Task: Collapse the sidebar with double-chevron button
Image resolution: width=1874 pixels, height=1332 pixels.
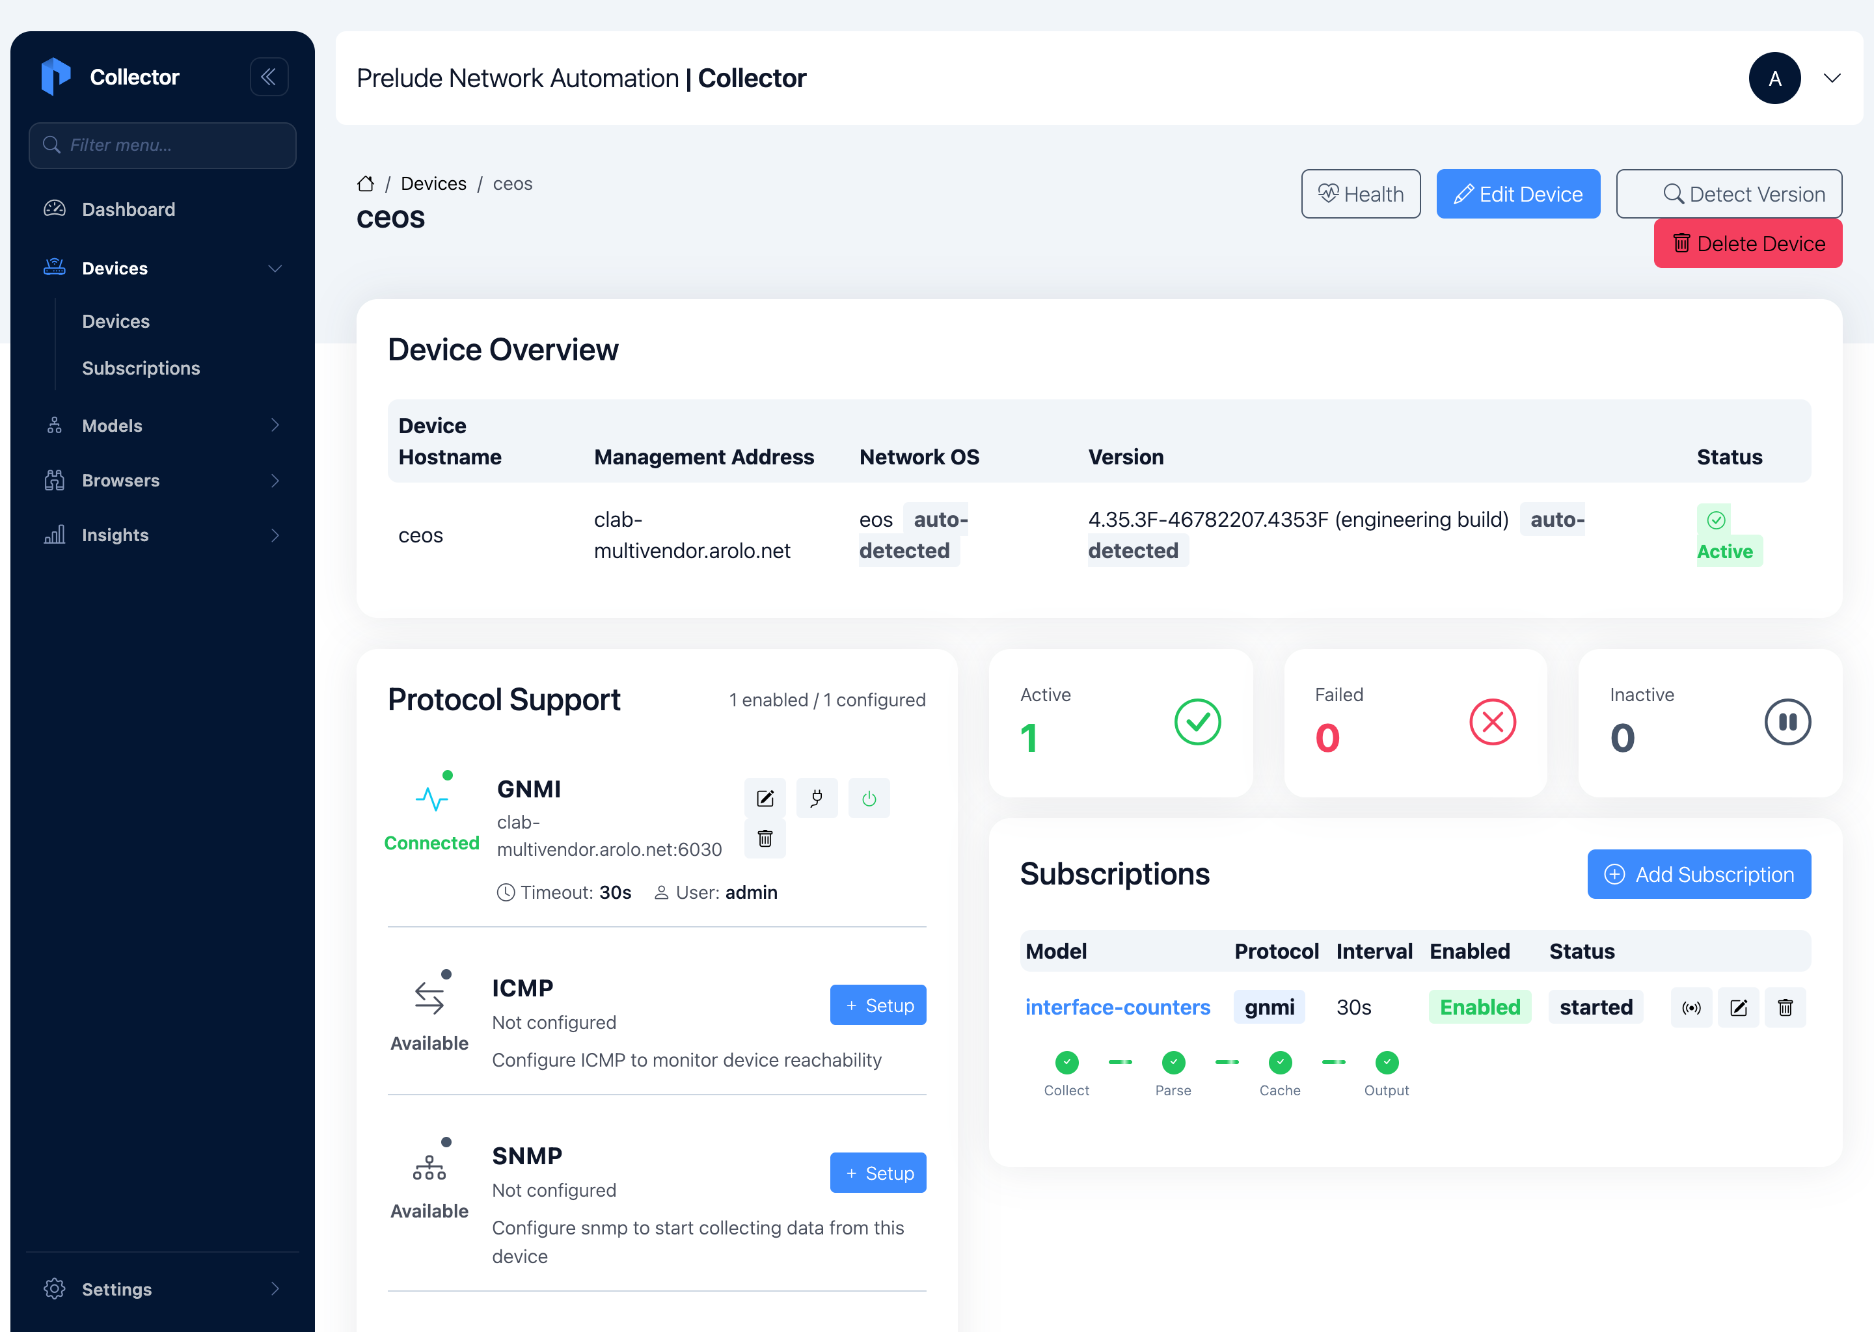Action: pyautogui.click(x=268, y=76)
